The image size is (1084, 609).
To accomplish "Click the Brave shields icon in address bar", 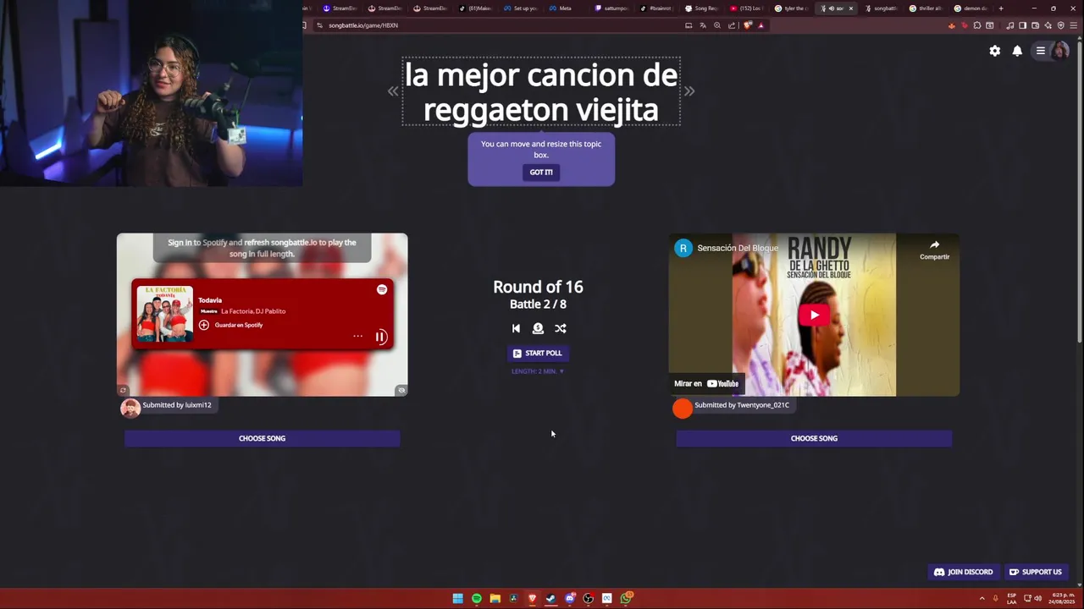I will pos(748,25).
